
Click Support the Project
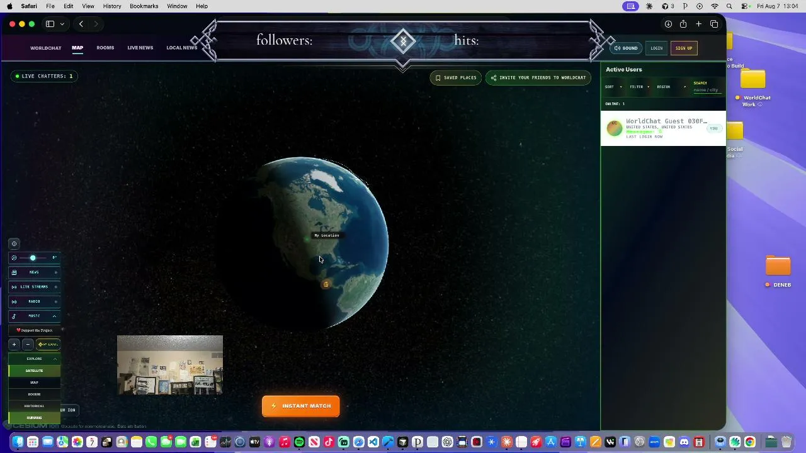point(35,330)
